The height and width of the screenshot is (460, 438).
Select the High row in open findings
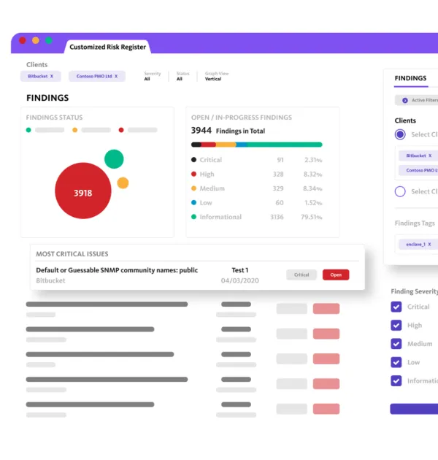(x=257, y=175)
